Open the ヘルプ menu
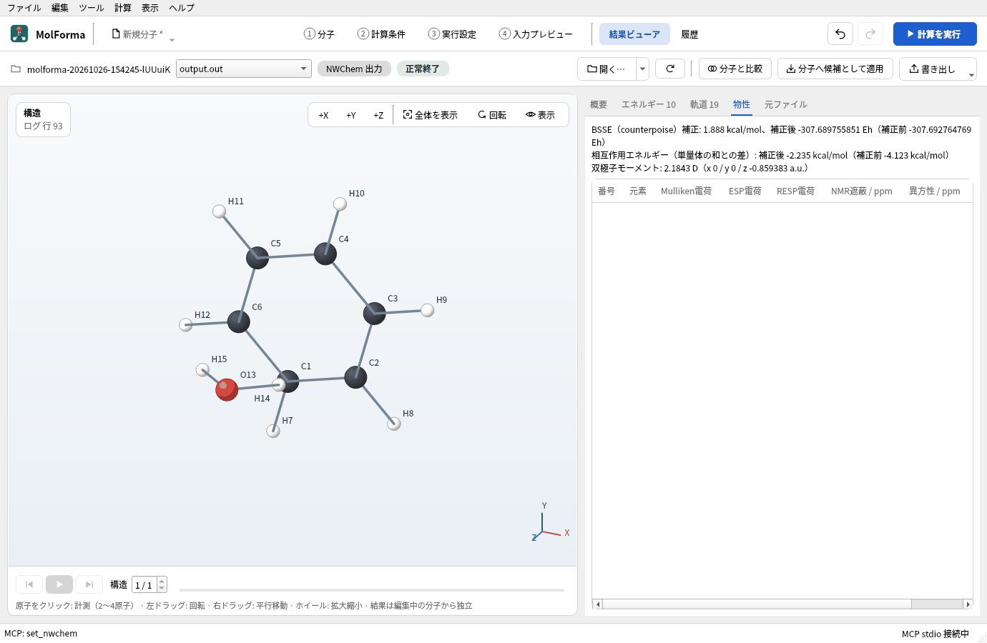 coord(182,8)
